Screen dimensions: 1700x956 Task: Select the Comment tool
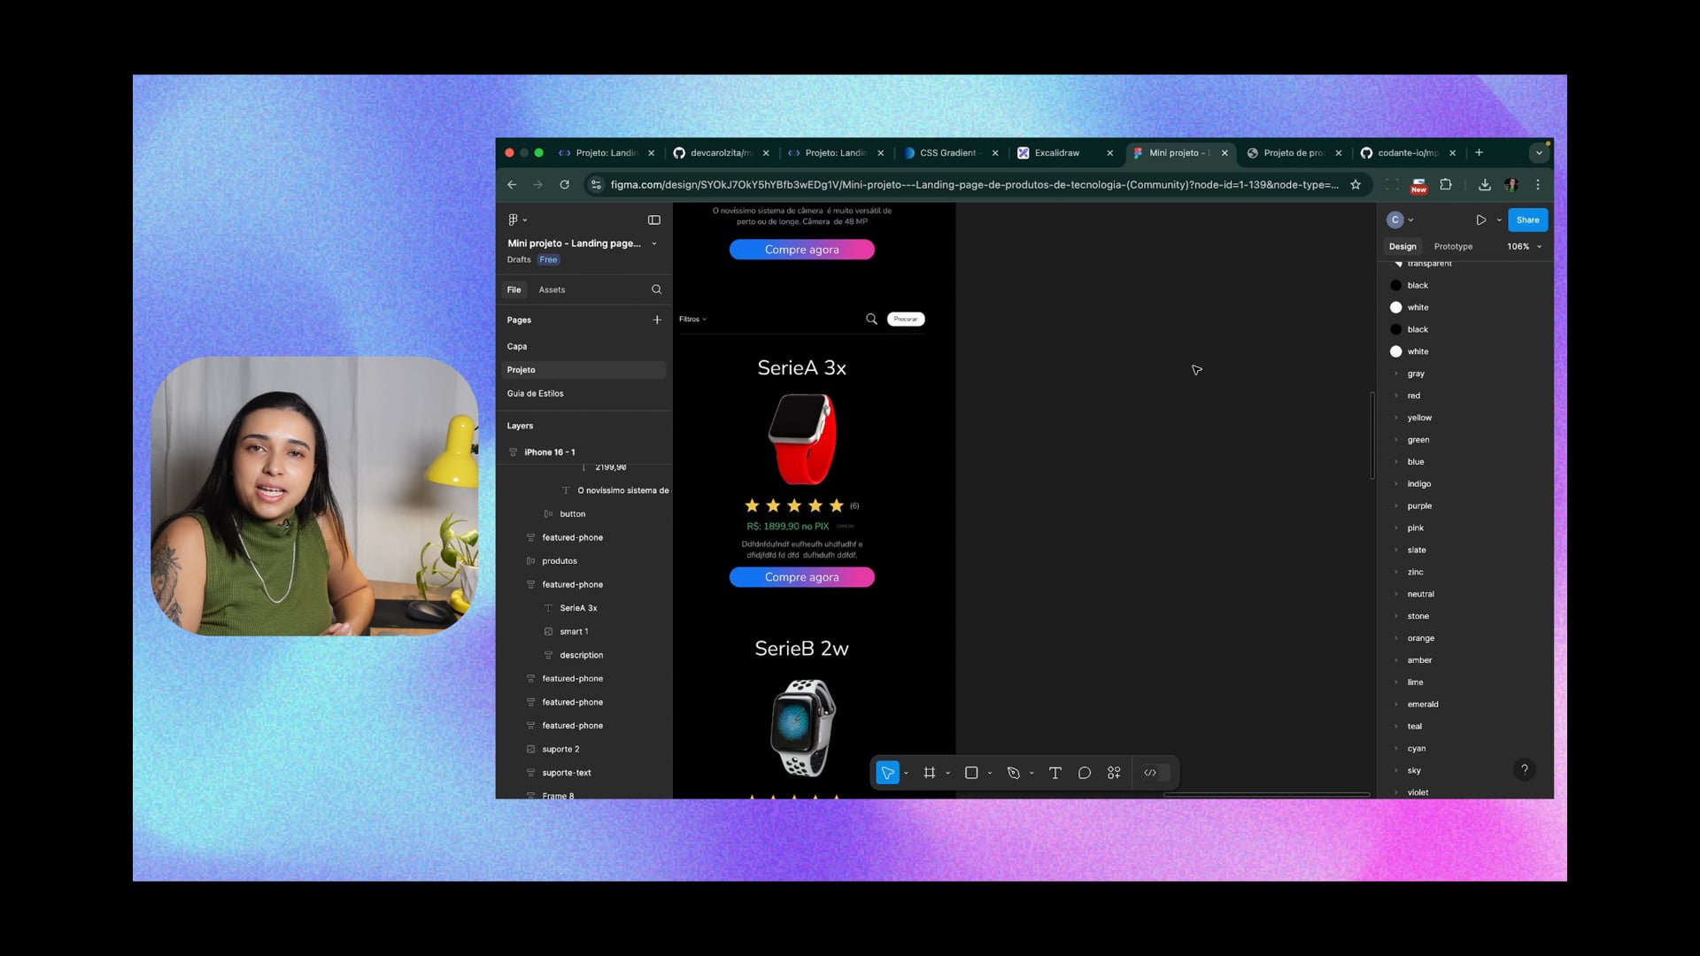tap(1084, 773)
